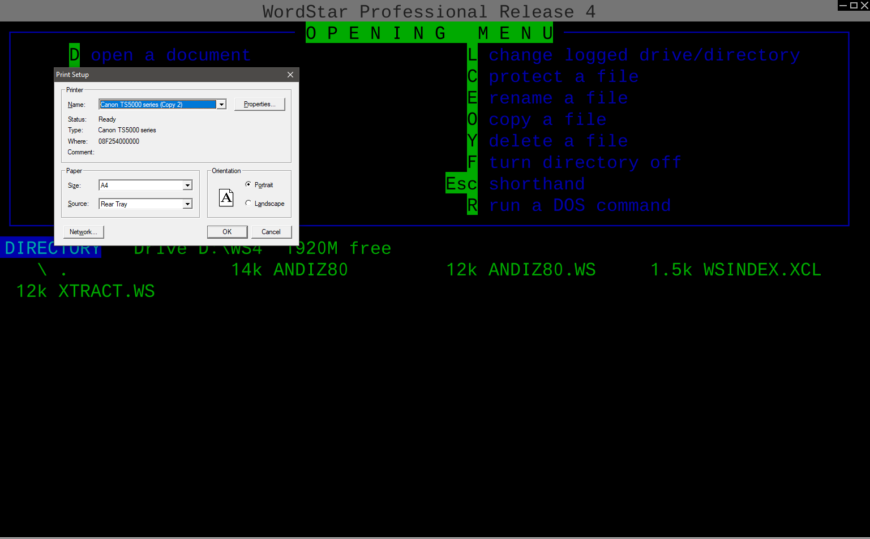Select Portrait orientation
The height and width of the screenshot is (539, 870).
248,184
